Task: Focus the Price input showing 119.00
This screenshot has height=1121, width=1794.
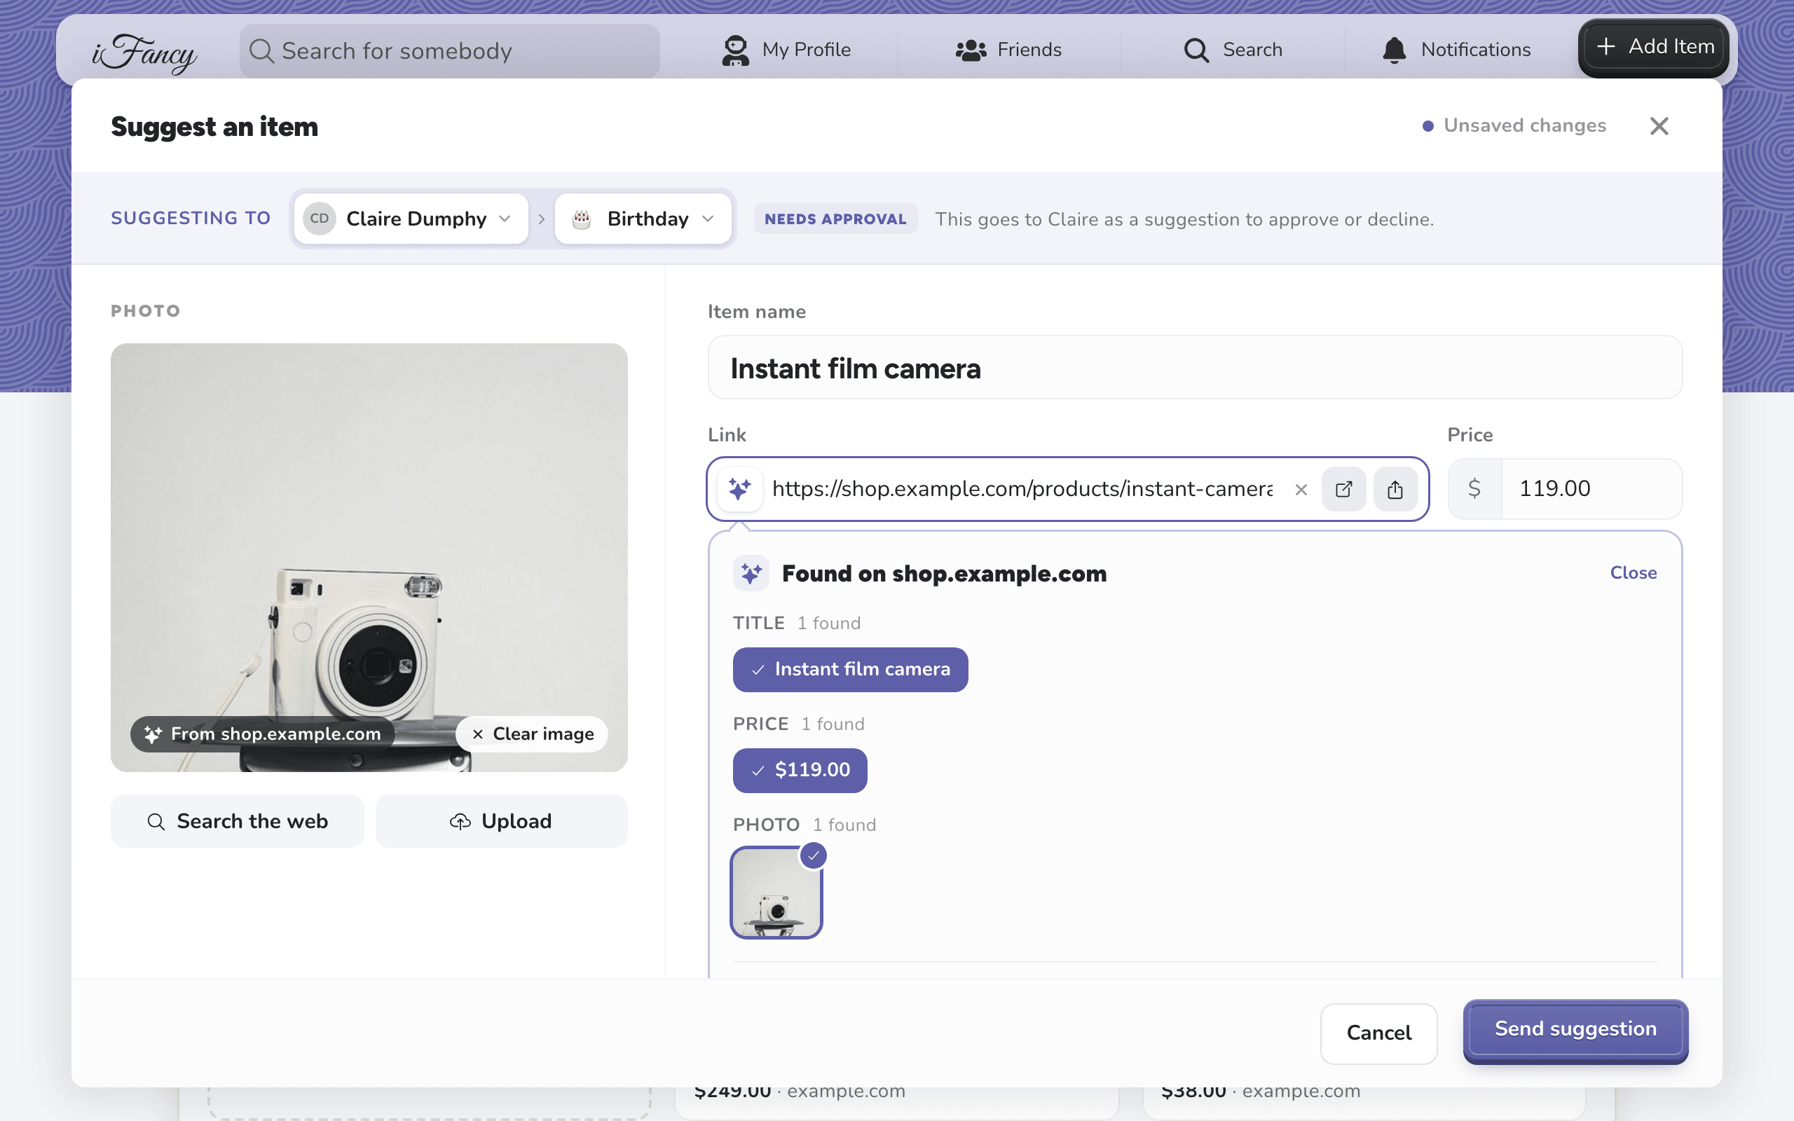Action: [x=1591, y=488]
